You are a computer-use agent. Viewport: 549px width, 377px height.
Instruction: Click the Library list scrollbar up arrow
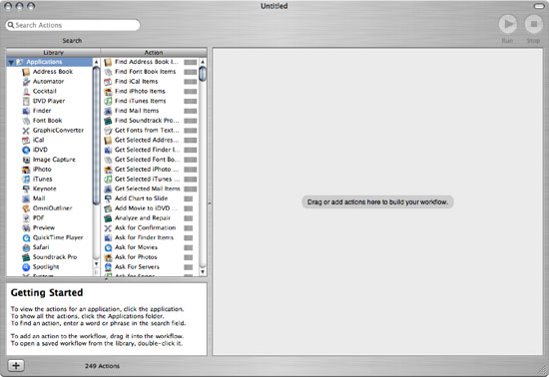[96, 62]
